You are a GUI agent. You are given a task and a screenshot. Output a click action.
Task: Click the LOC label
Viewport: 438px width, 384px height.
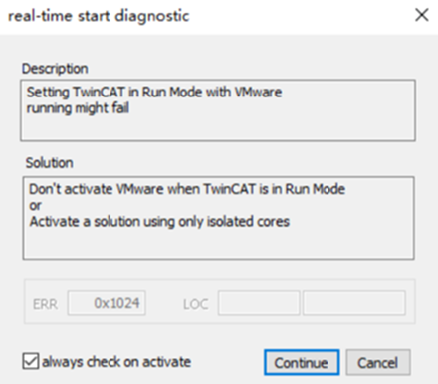196,304
